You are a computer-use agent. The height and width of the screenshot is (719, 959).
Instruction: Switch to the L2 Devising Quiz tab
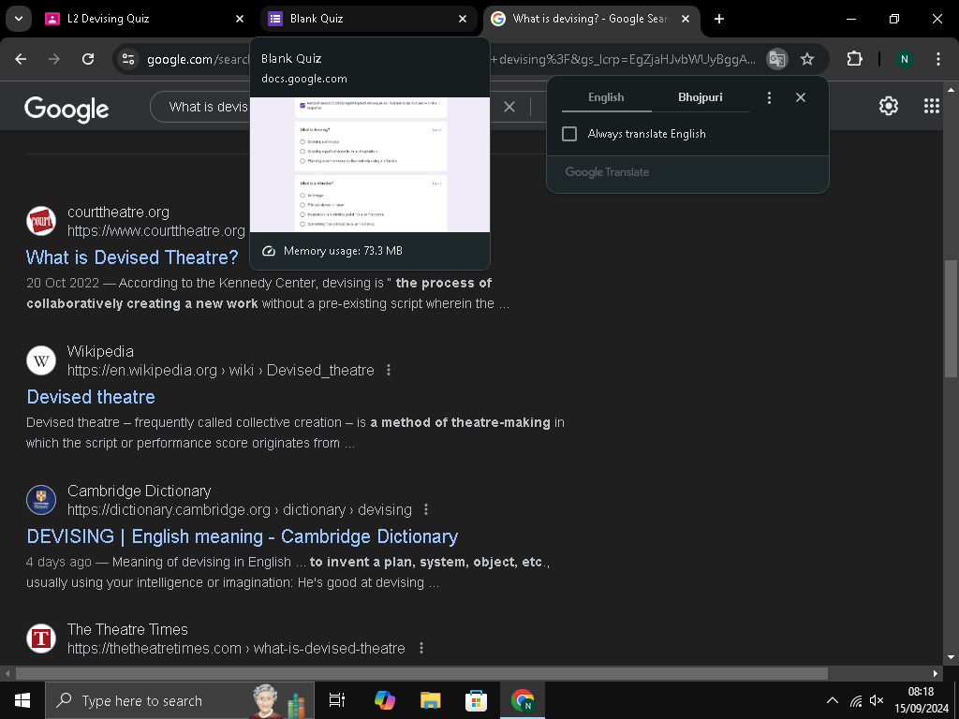point(145,19)
